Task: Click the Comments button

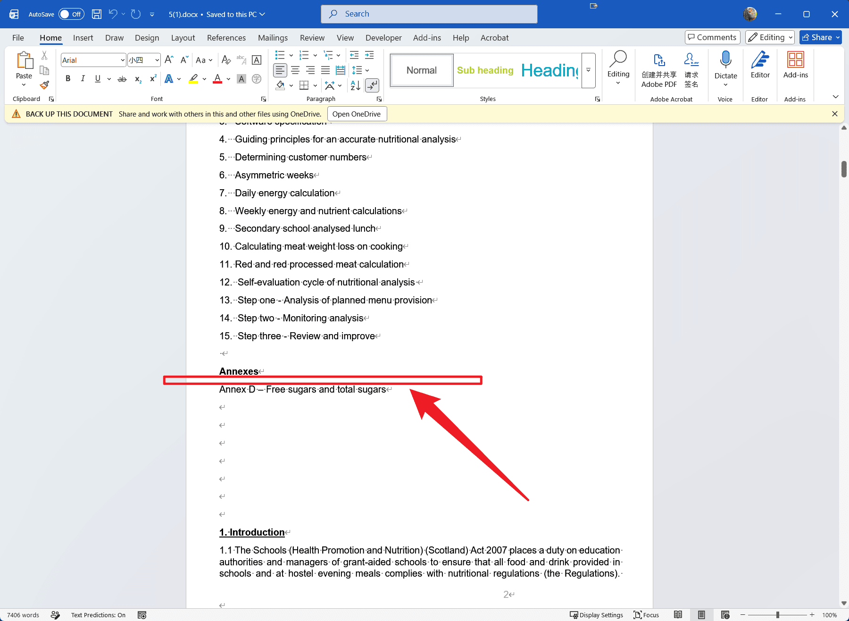Action: pos(712,37)
